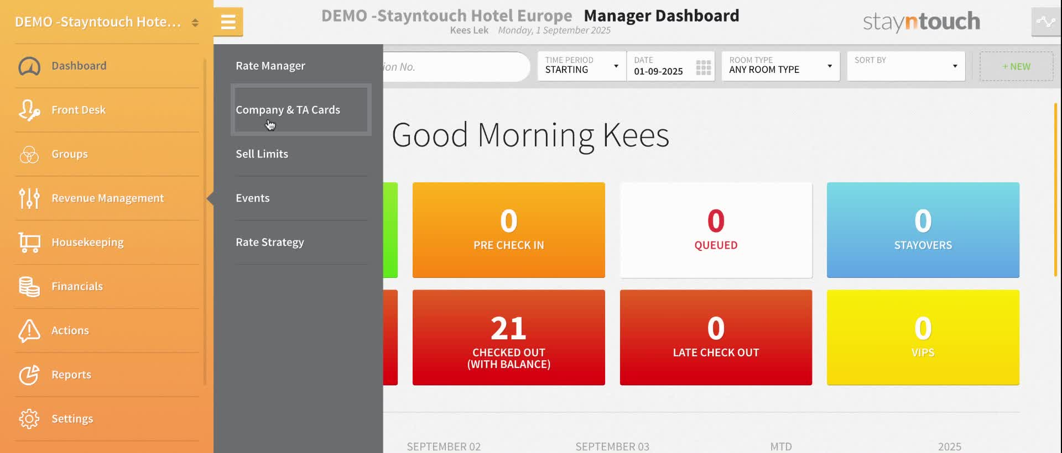Open the hotel switcher arrows

pyautogui.click(x=195, y=23)
